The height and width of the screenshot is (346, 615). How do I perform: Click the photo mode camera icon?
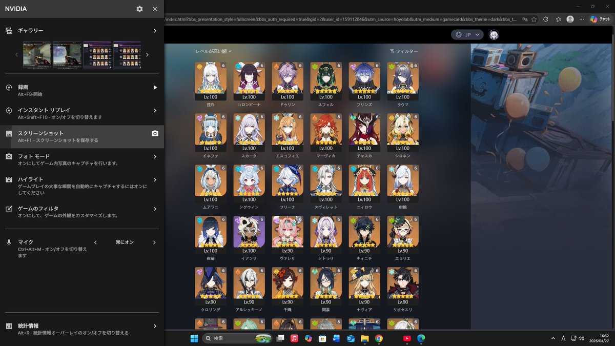point(9,156)
